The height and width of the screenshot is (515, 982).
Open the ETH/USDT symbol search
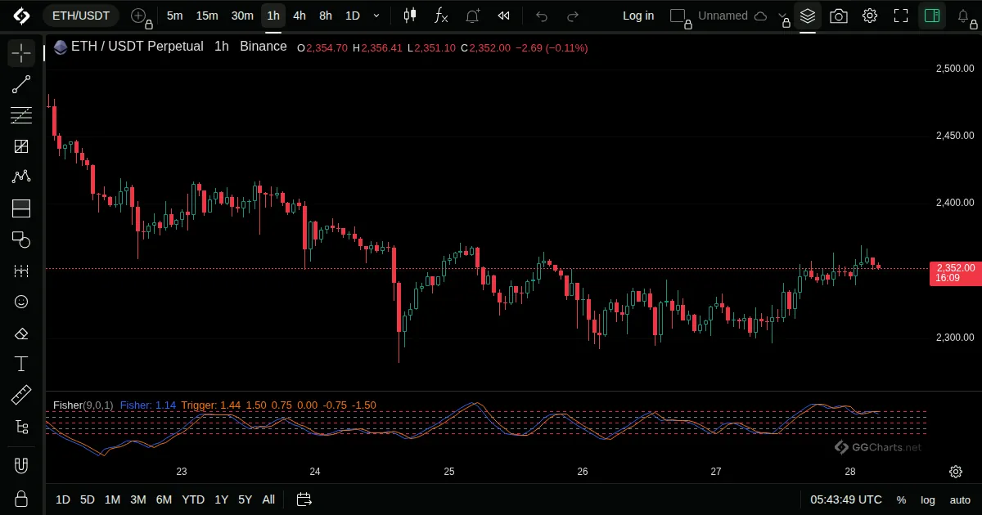click(x=81, y=16)
